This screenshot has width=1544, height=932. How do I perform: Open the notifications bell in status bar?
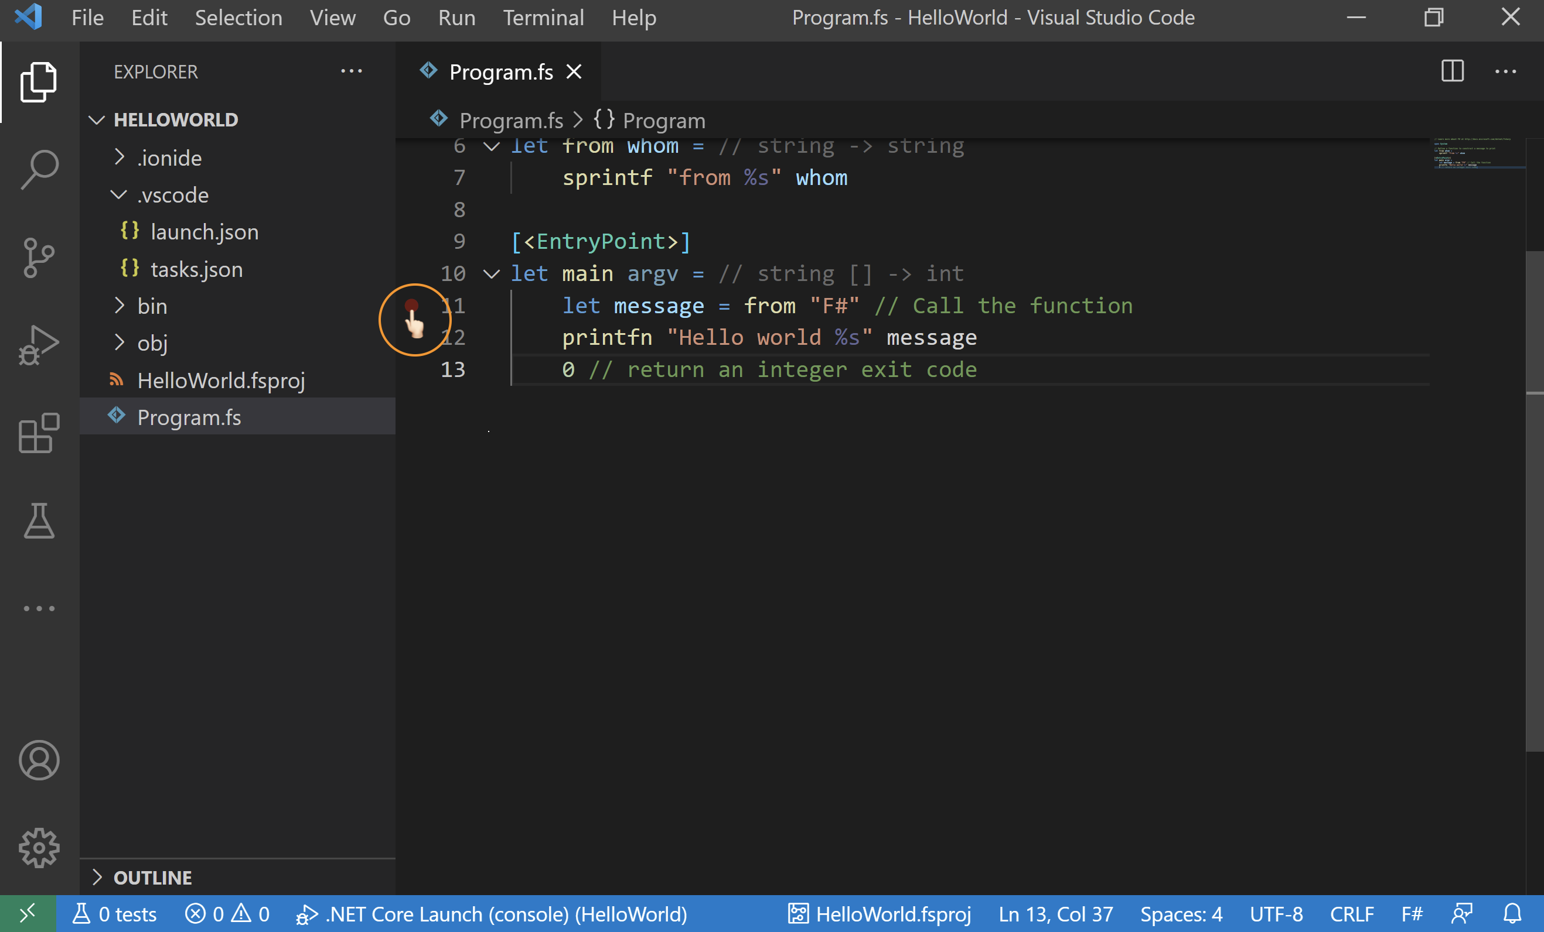(1512, 914)
